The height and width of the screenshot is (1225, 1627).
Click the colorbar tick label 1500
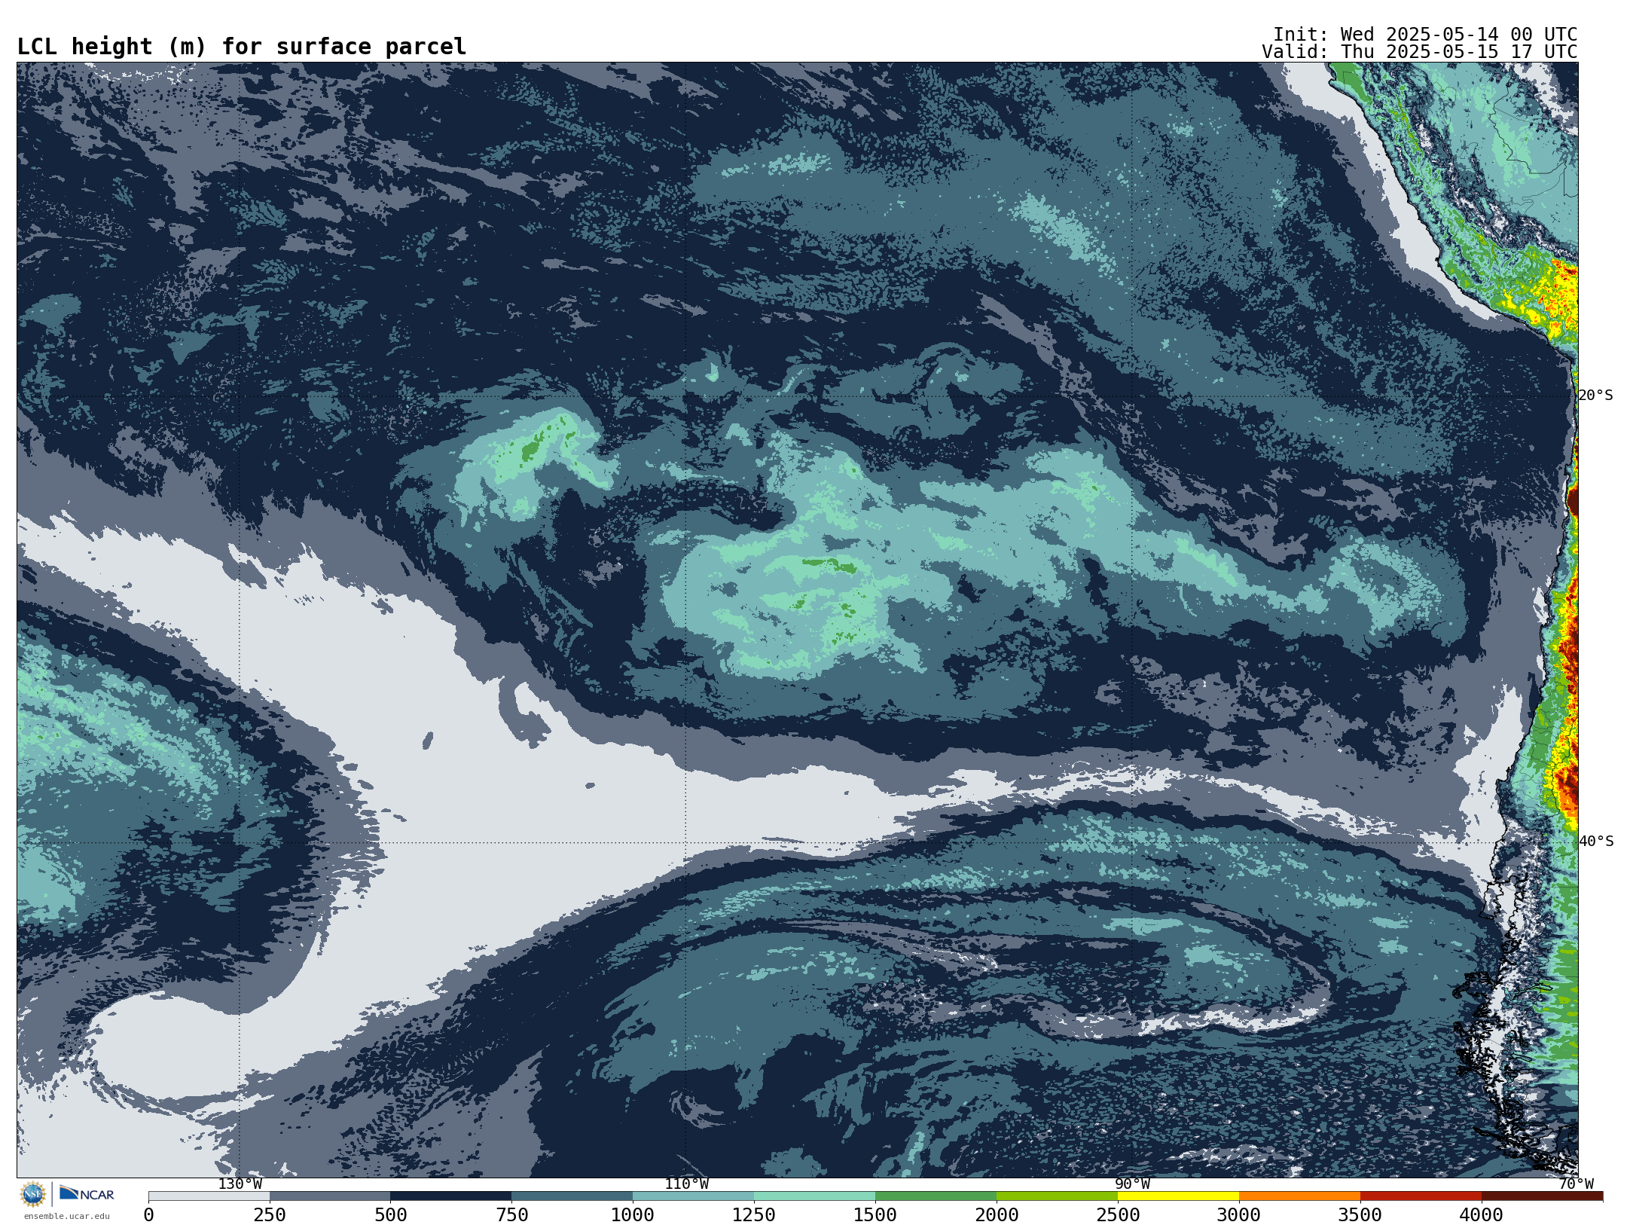(x=875, y=1215)
